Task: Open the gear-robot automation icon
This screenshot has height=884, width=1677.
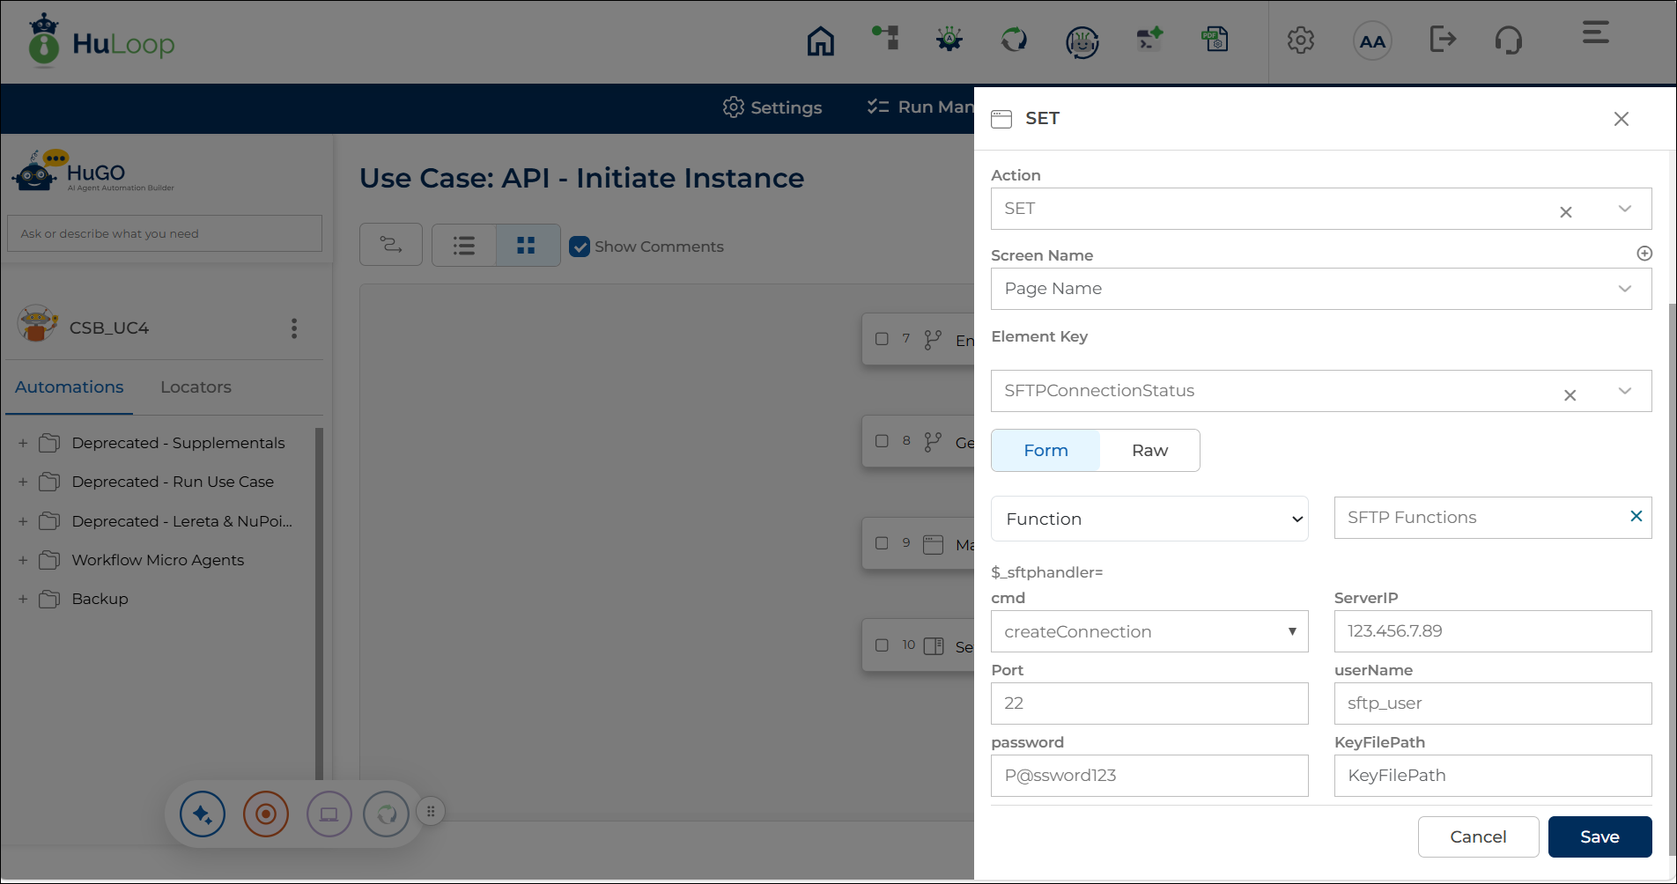Action: (x=949, y=39)
